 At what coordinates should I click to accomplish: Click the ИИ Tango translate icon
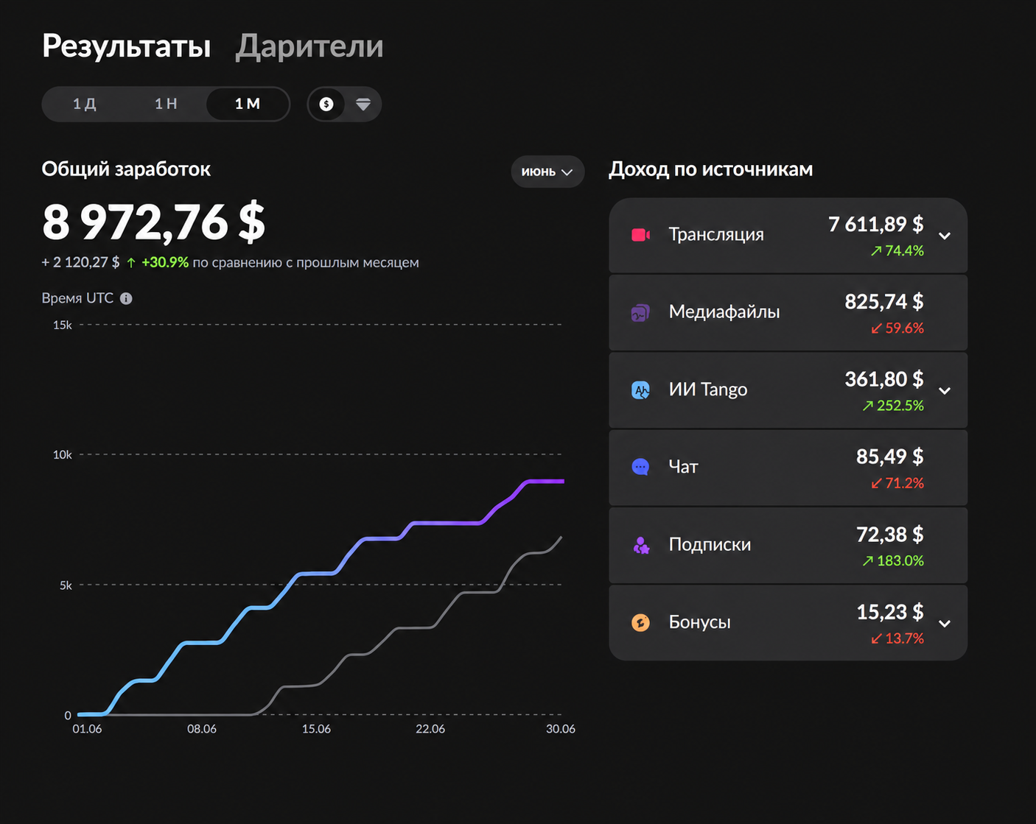click(640, 390)
